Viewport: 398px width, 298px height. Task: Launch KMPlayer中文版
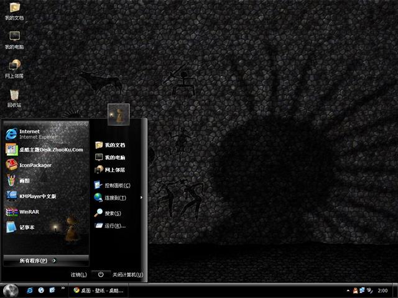[37, 196]
